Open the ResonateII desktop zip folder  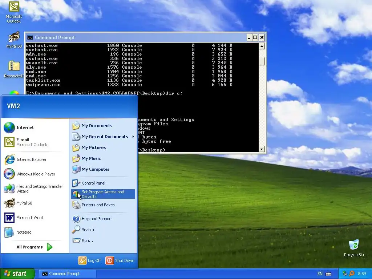pos(14,69)
